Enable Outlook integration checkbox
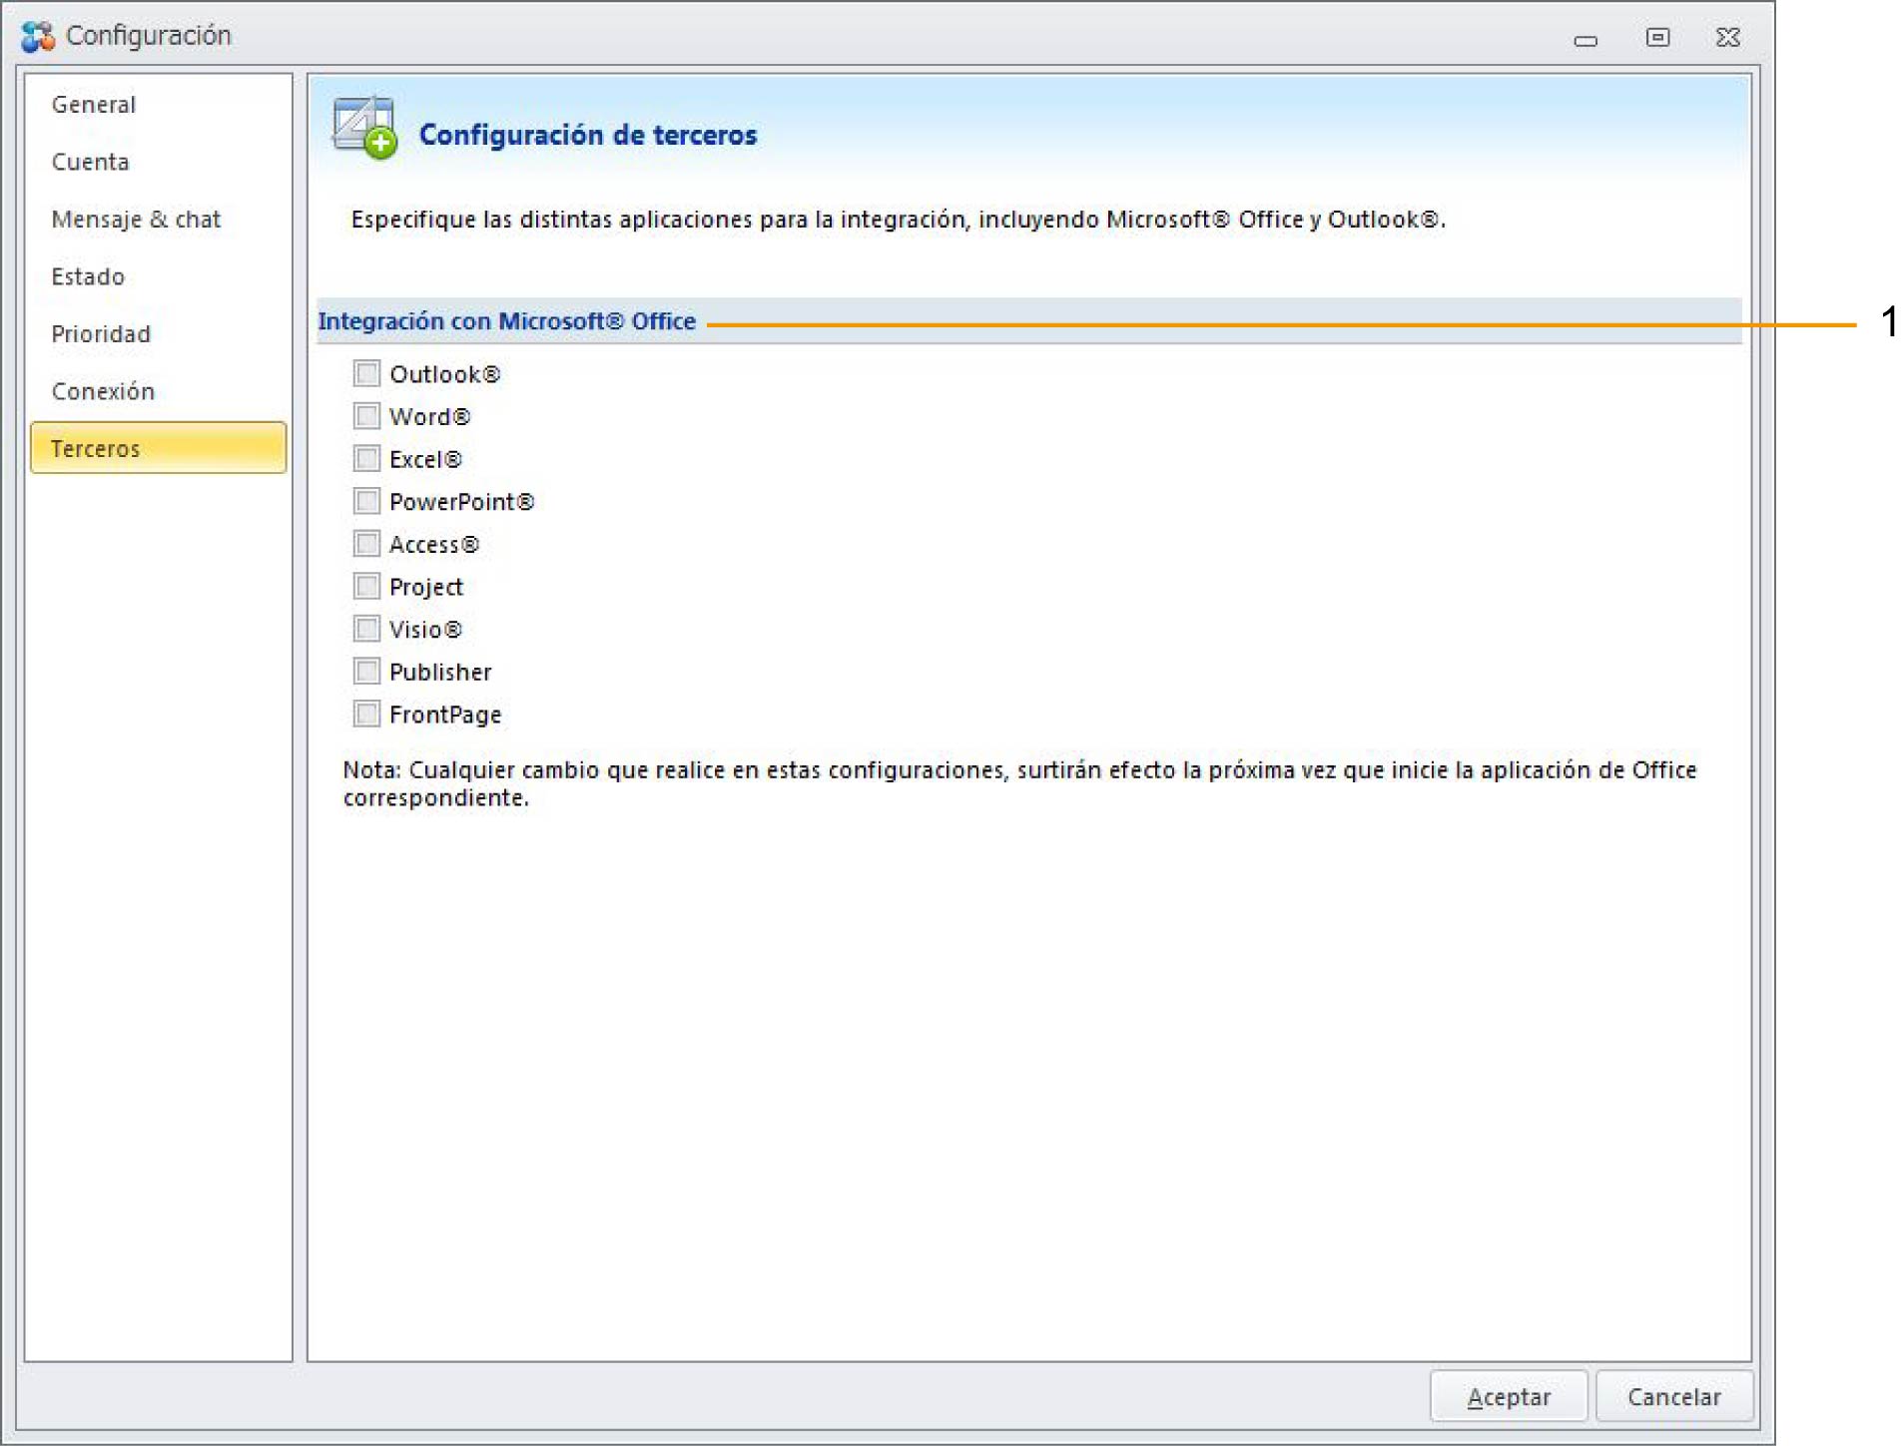 pos(366,373)
